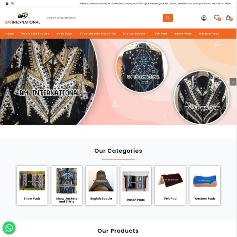Go to previous banner slide arrow

4,82
